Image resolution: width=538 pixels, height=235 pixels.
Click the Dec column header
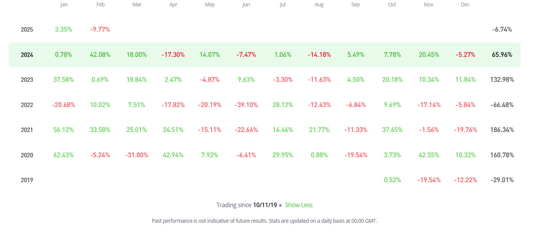(465, 5)
